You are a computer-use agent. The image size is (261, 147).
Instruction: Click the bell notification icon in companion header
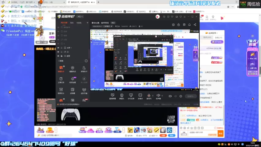pos(190,25)
